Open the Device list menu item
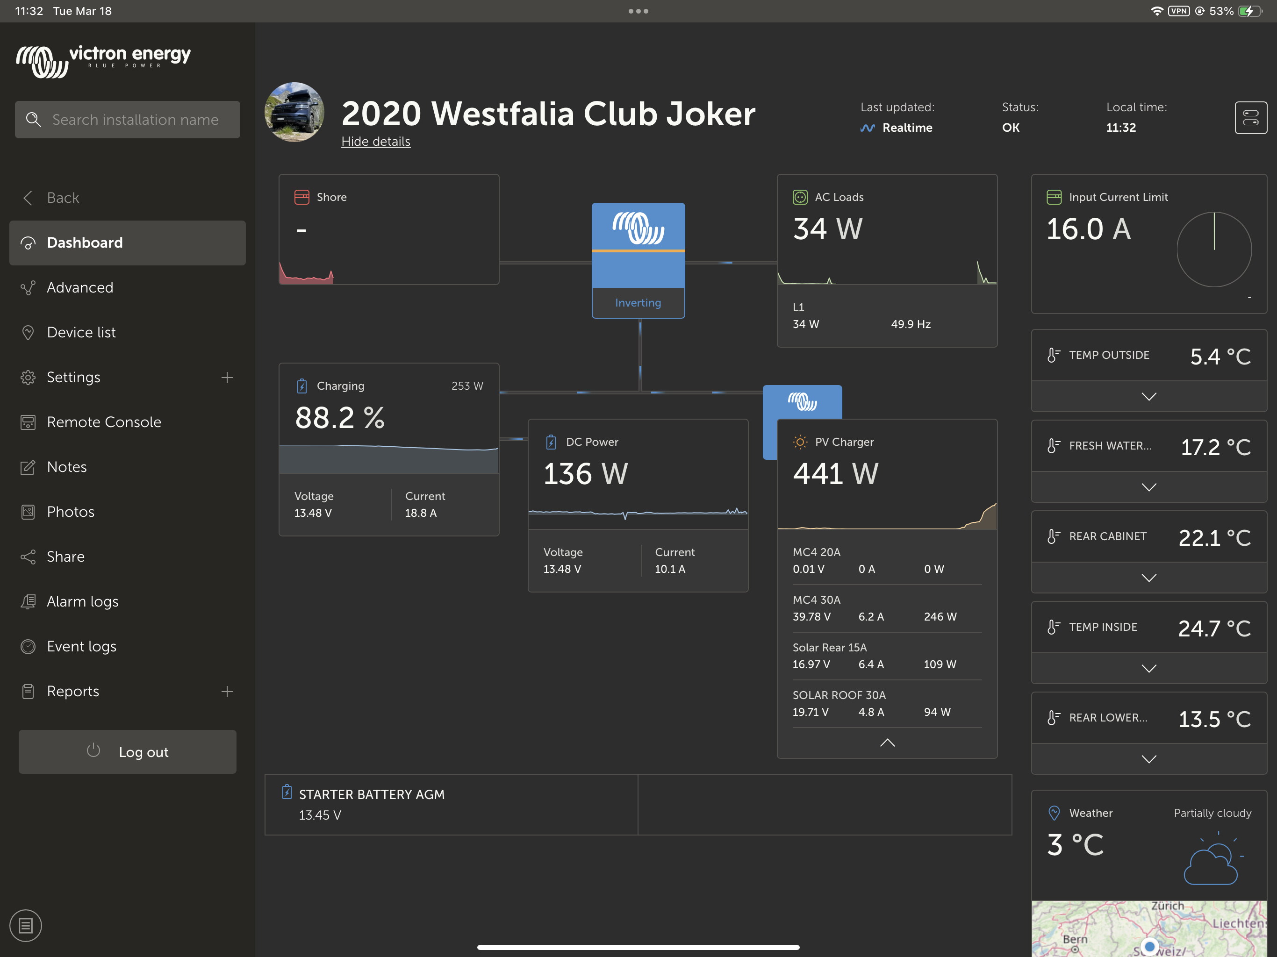This screenshot has width=1277, height=957. (128, 332)
